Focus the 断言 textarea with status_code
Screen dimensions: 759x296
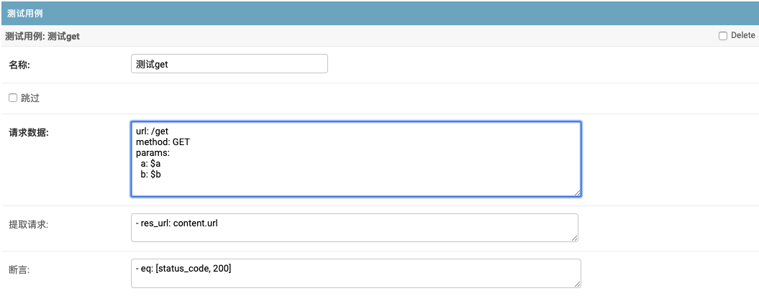pyautogui.click(x=355, y=273)
